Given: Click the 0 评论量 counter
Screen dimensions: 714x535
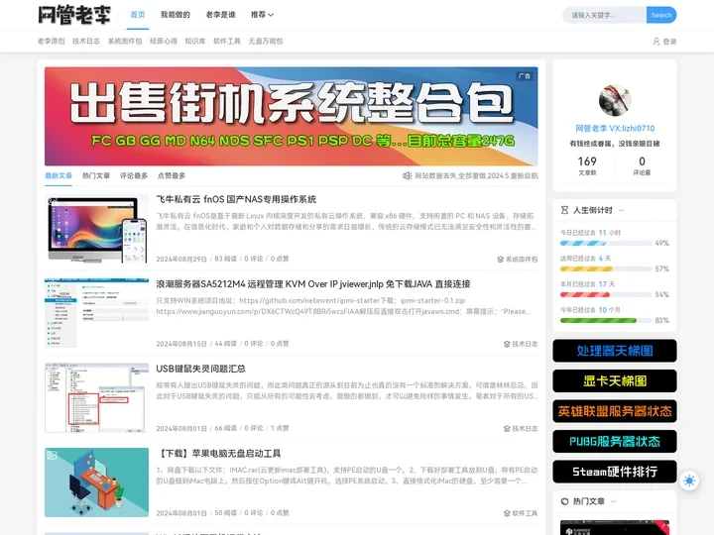Looking at the screenshot, I should tap(642, 165).
